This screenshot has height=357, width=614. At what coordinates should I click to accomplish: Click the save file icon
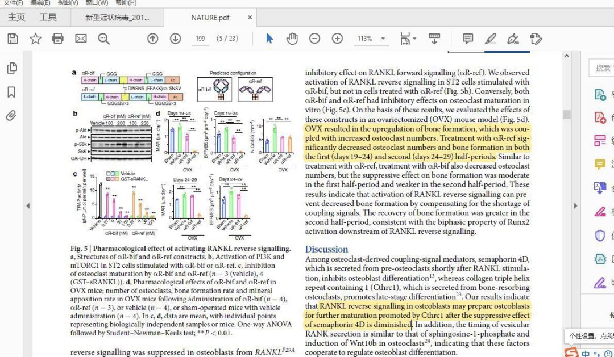tap(13, 39)
